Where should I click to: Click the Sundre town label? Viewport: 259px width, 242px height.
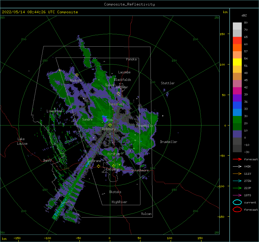pos(87,119)
